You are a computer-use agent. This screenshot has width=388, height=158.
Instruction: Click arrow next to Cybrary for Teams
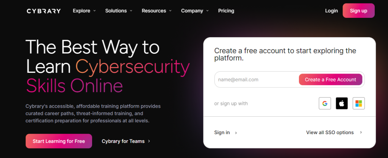(x=149, y=141)
